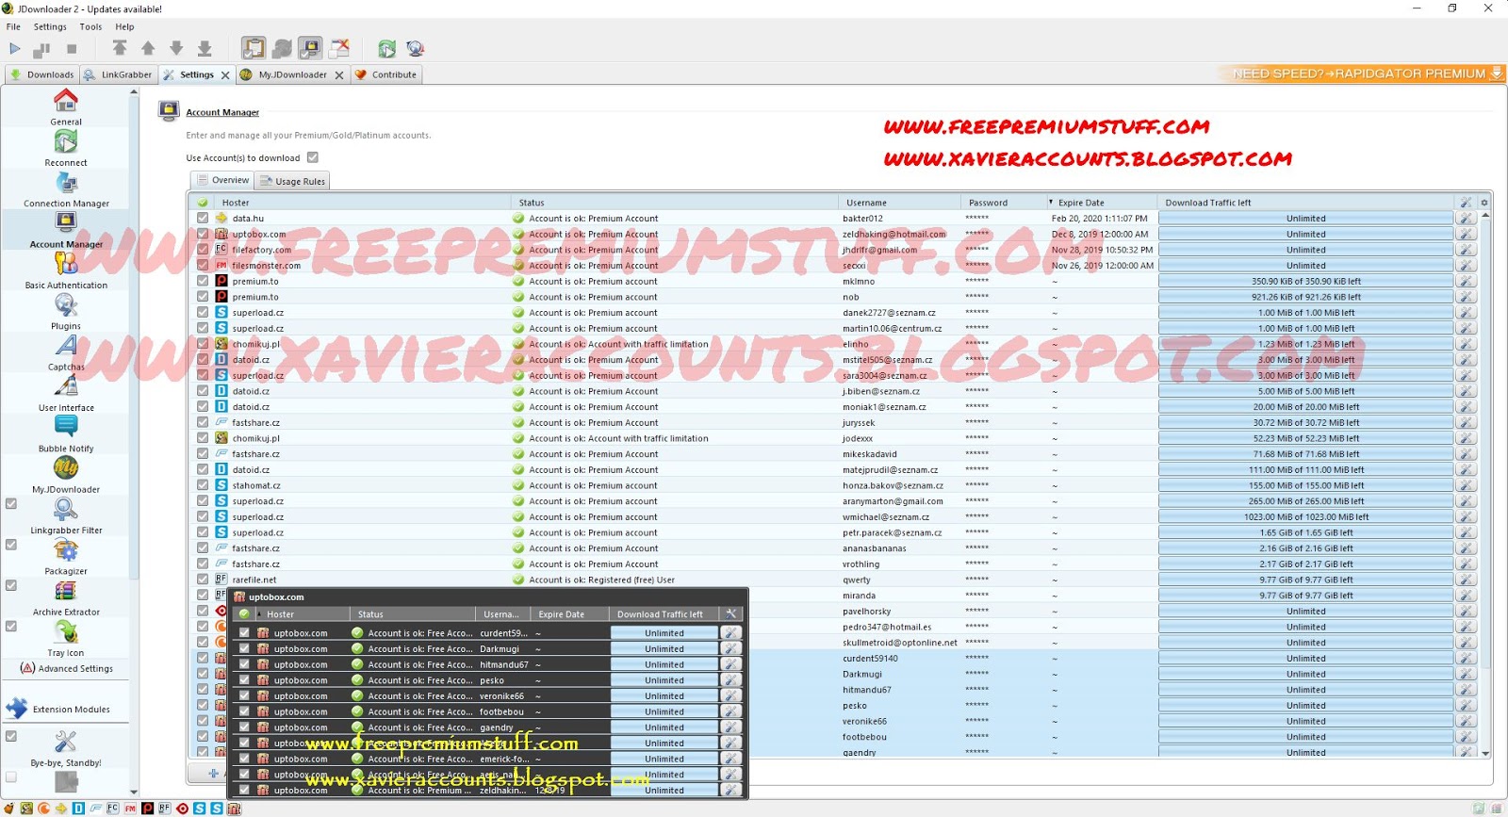Toggle clipboard observer in the toolbar
The width and height of the screenshot is (1508, 817).
(253, 48)
